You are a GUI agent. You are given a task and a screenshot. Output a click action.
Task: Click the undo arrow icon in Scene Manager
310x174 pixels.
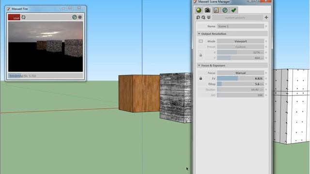198,17
